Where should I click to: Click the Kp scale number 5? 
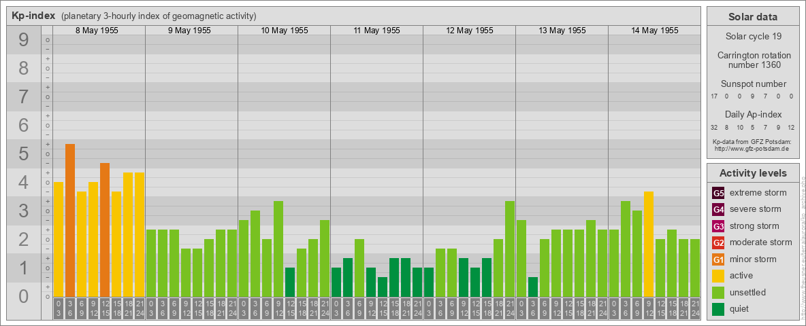pos(23,153)
